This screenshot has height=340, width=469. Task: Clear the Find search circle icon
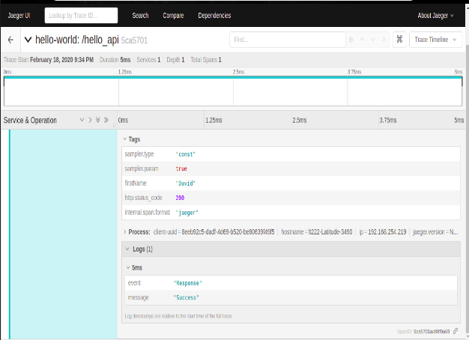[x=351, y=40]
